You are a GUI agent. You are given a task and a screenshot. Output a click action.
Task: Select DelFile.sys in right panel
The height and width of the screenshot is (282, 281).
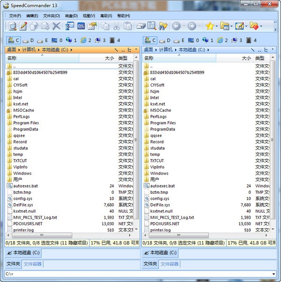coord(160,205)
